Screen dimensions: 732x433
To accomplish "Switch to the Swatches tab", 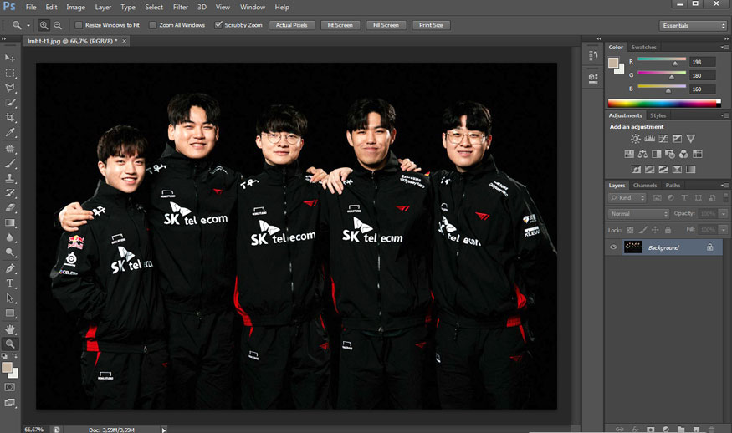I will (x=644, y=47).
